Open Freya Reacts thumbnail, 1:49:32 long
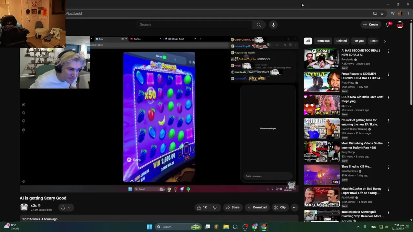413x232 pixels. (x=321, y=82)
